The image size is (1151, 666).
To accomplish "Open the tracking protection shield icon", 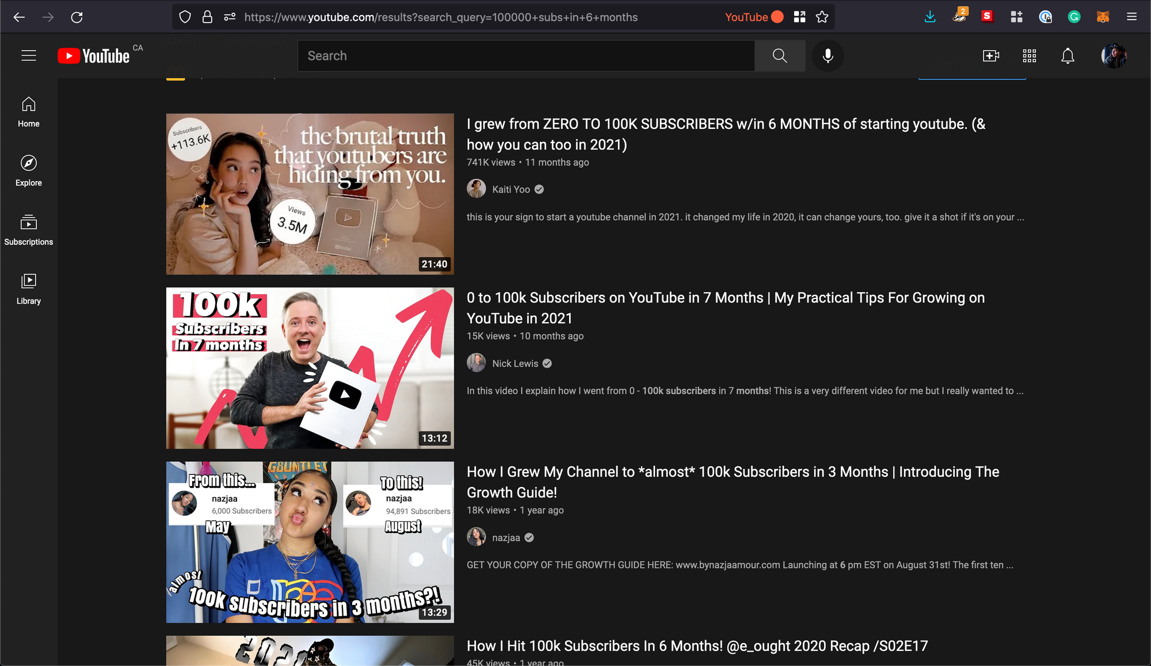I will click(185, 17).
